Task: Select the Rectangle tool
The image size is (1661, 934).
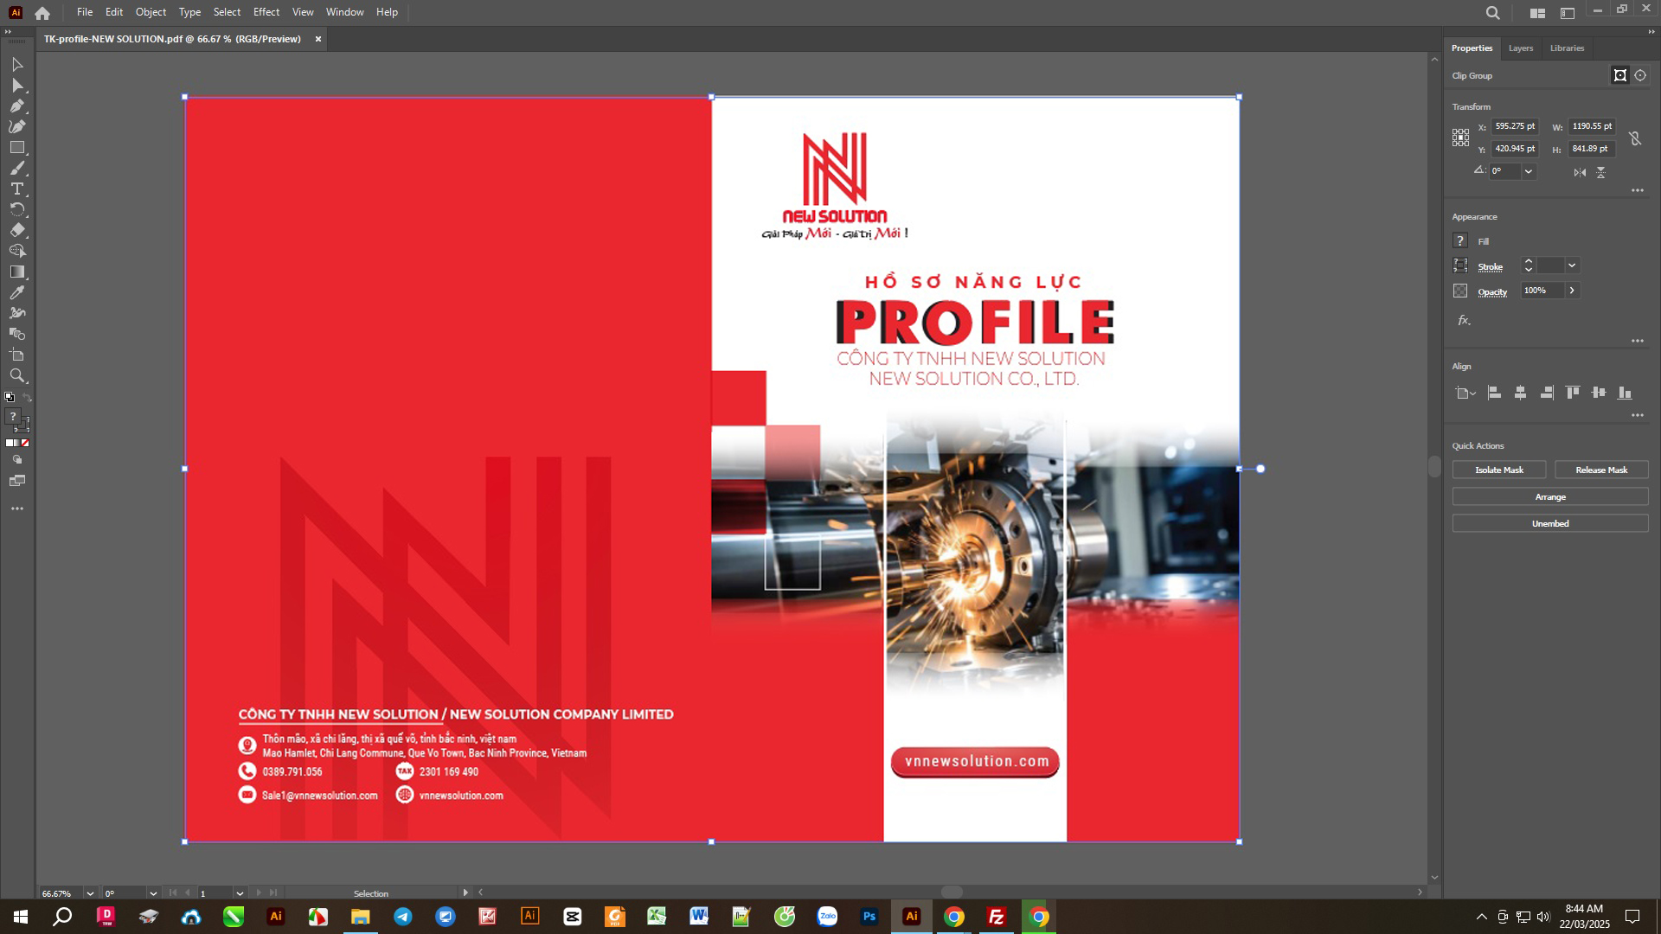Action: coord(16,148)
